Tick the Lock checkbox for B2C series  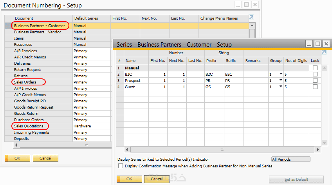coord(315,74)
